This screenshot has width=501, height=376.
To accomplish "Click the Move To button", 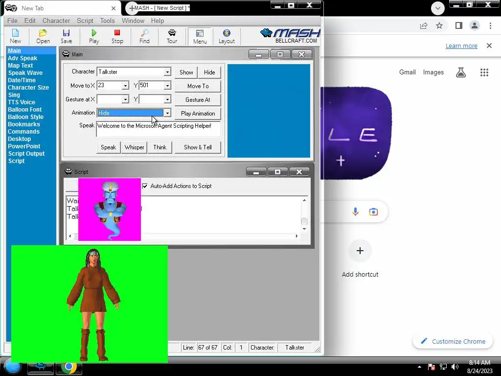I will coord(198,86).
